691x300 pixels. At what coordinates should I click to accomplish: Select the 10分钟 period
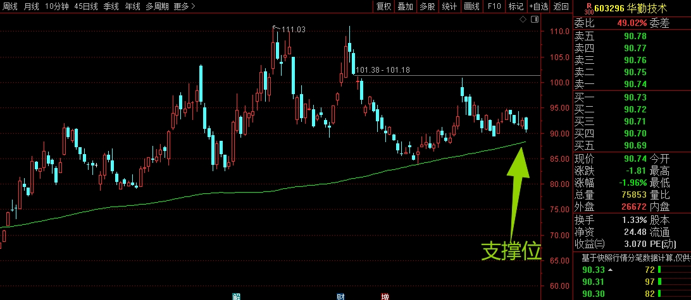[x=56, y=6]
